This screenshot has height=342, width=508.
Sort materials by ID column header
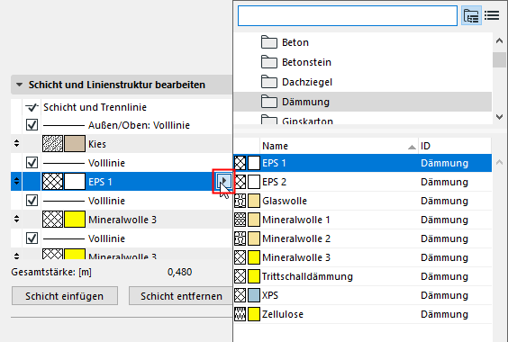point(455,146)
